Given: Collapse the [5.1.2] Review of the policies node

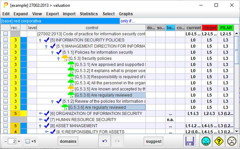Looking at the screenshot, I should click(52, 102).
